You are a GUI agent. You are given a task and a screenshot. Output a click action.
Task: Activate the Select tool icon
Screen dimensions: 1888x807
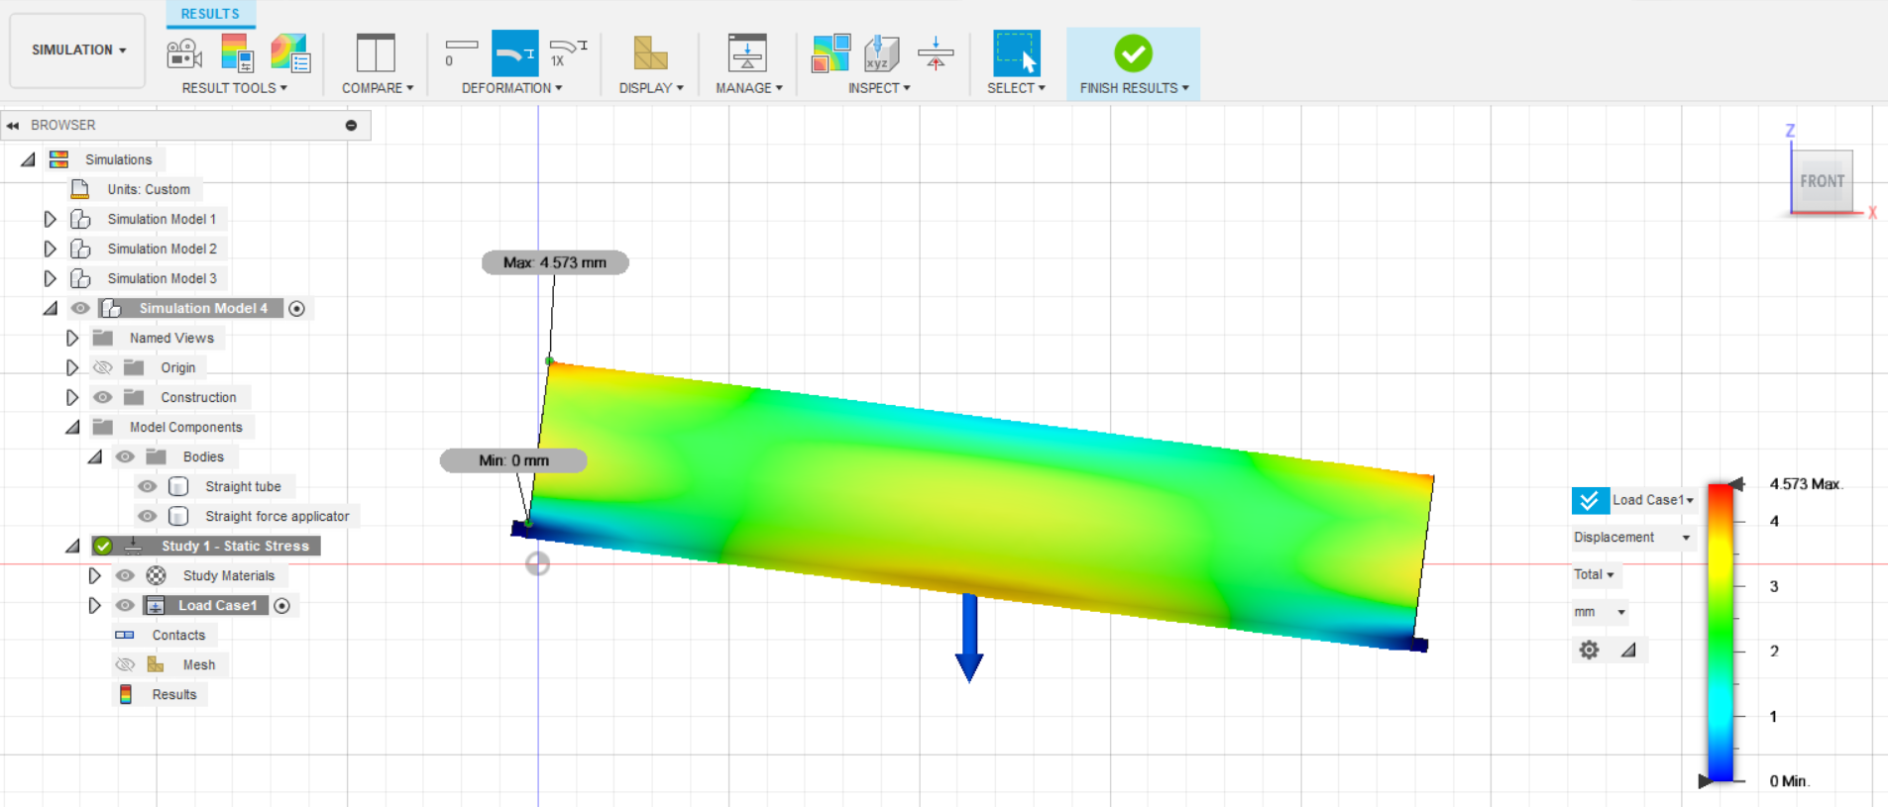[1016, 53]
